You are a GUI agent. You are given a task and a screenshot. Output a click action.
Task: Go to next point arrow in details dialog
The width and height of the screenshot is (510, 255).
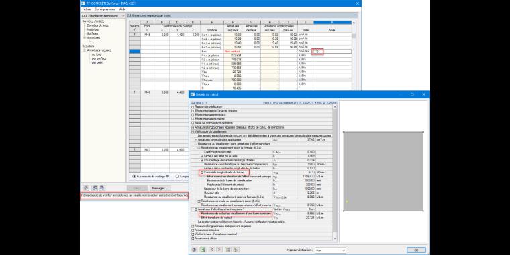[219, 250]
